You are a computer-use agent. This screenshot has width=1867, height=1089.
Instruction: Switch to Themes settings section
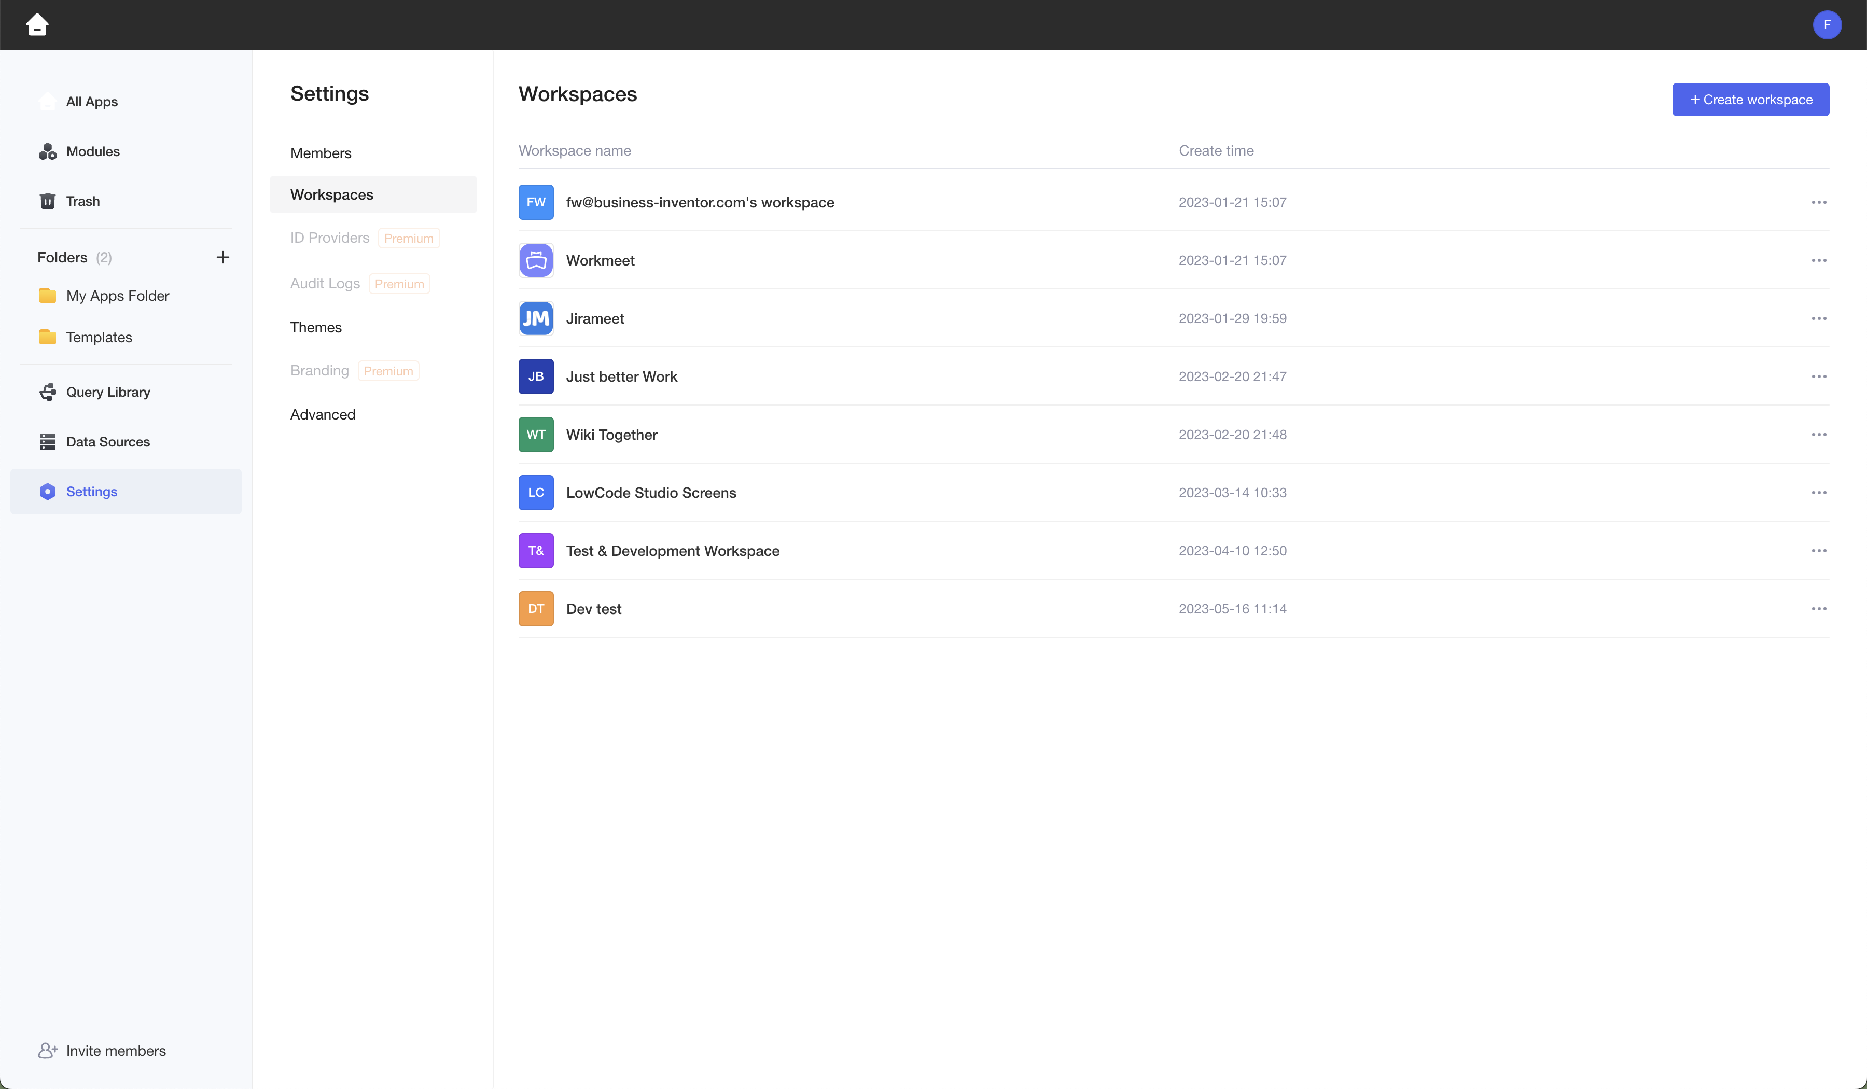tap(316, 327)
